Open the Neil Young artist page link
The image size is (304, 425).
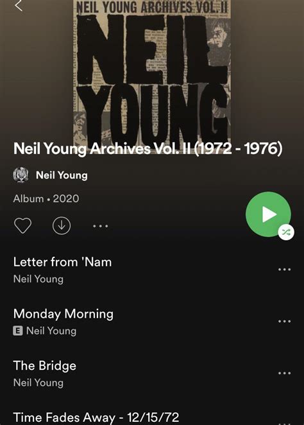(62, 175)
